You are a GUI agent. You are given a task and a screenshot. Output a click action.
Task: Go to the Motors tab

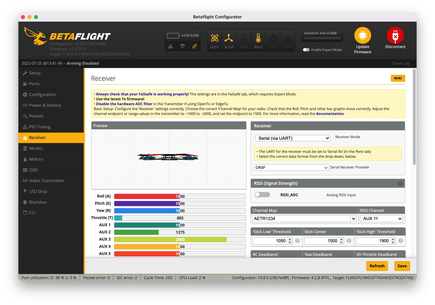51,159
